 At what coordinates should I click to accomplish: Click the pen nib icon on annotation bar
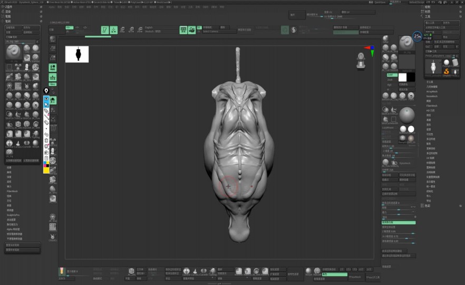click(46, 91)
